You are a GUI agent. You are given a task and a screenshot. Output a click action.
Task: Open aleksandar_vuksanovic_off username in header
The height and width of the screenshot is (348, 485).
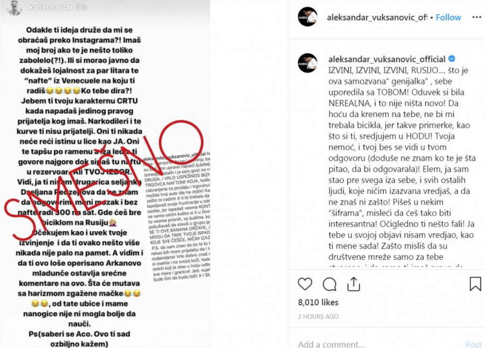click(377, 17)
